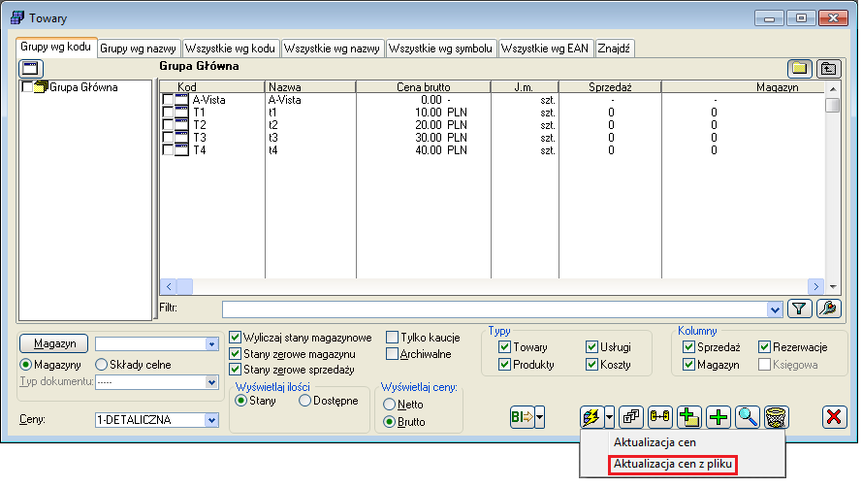Open the Typ dokumentu dropdown
The width and height of the screenshot is (862, 487).
point(211,382)
